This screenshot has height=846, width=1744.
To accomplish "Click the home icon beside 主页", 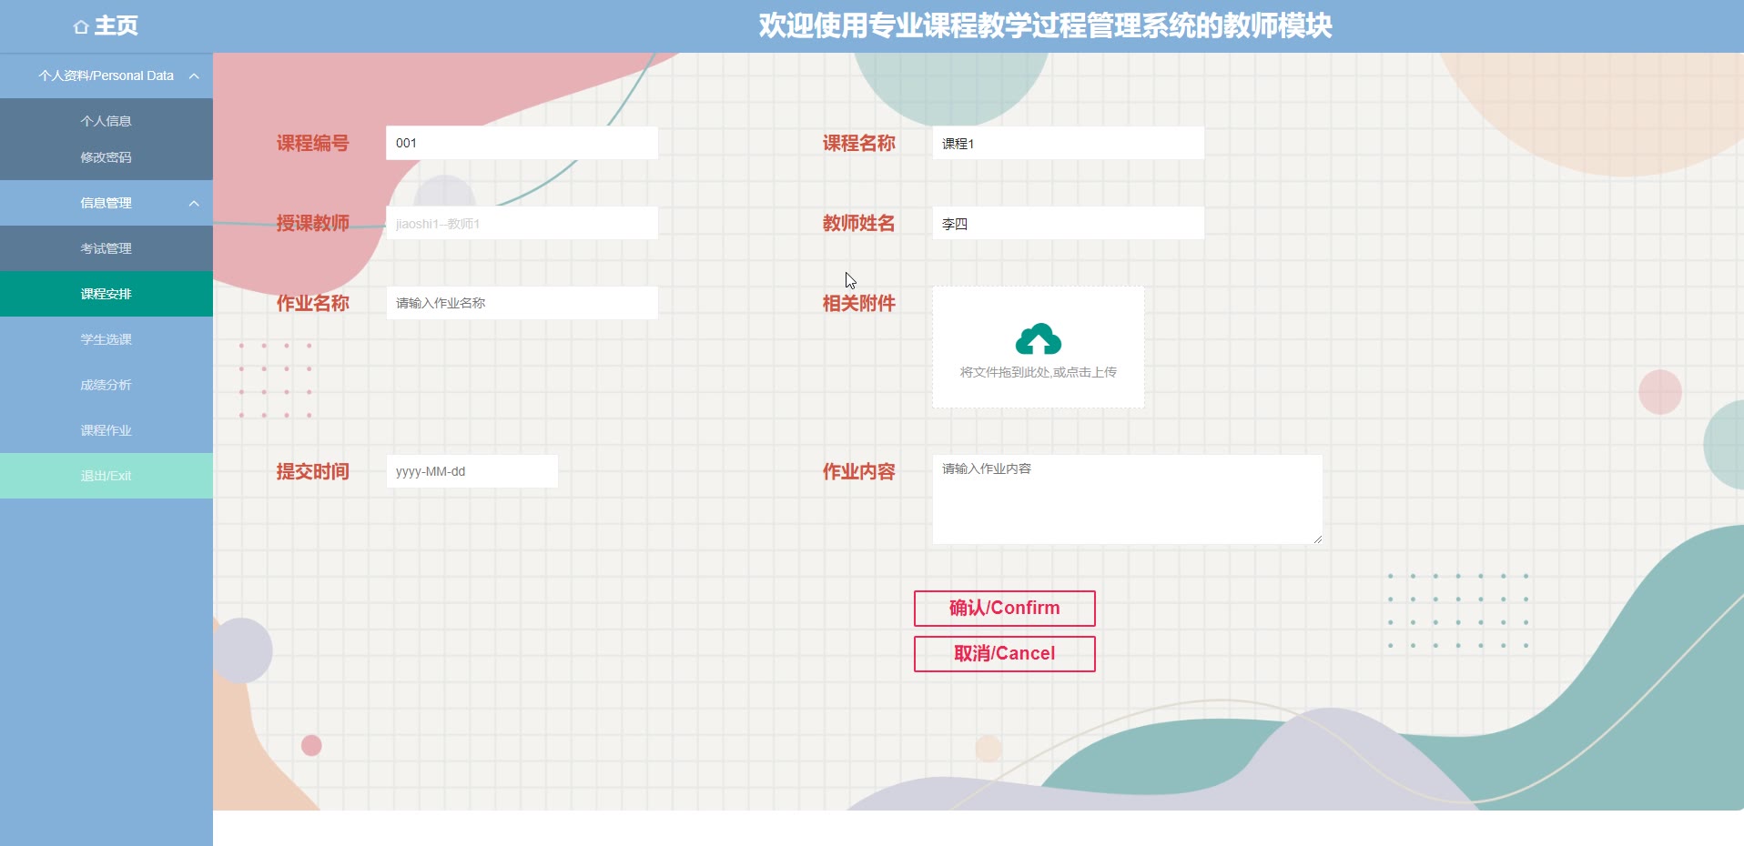I will (81, 27).
